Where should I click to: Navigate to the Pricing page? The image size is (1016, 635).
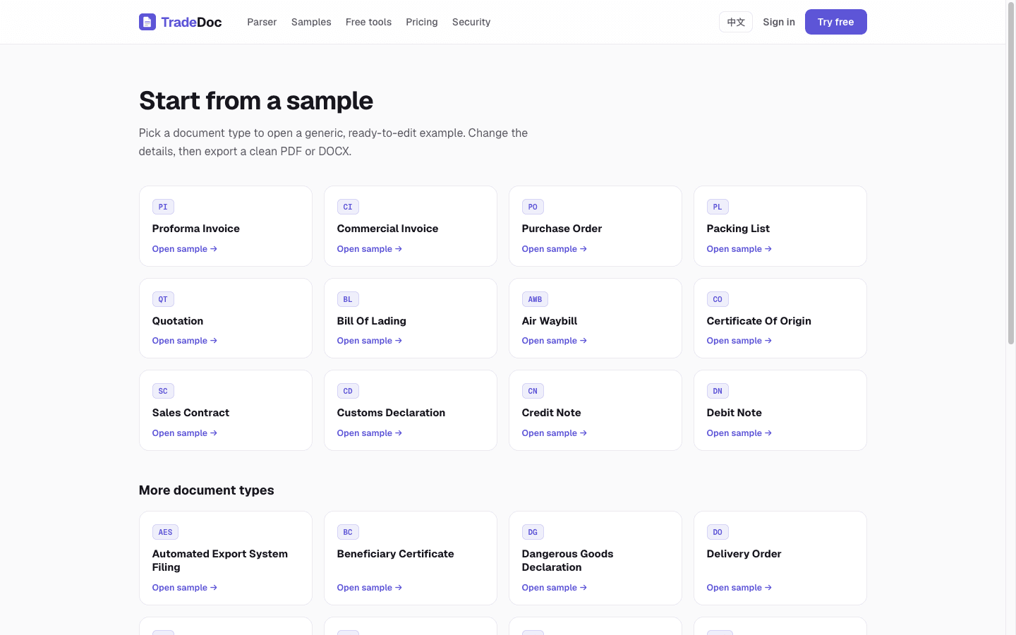pyautogui.click(x=422, y=22)
